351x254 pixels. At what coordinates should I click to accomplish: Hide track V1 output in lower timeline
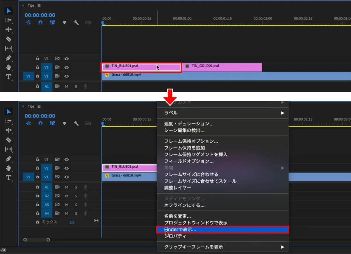(x=66, y=177)
